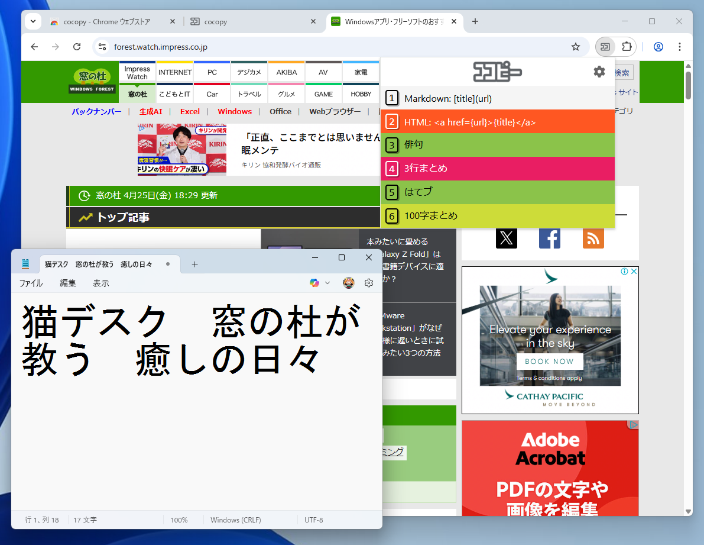The width and height of the screenshot is (704, 545).
Task: Open the Chrome profile icon
Action: coord(658,47)
